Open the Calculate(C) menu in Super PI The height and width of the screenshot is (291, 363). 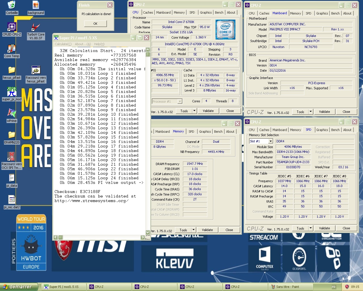coord(63,44)
